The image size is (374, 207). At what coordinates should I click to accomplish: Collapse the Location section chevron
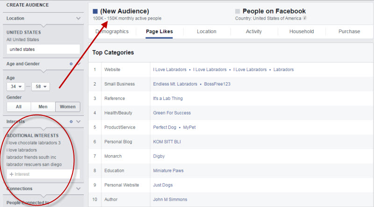click(x=78, y=18)
